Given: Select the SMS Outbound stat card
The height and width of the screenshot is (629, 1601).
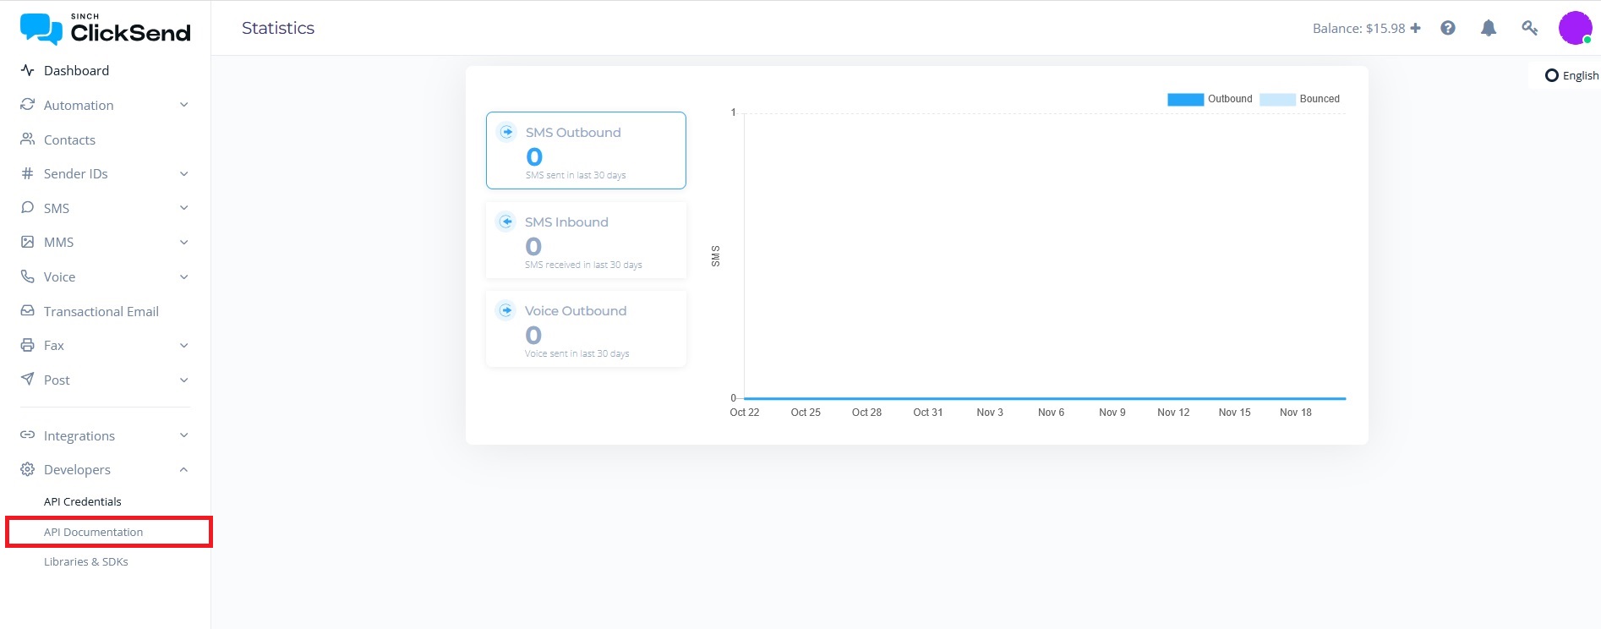Looking at the screenshot, I should [x=586, y=150].
